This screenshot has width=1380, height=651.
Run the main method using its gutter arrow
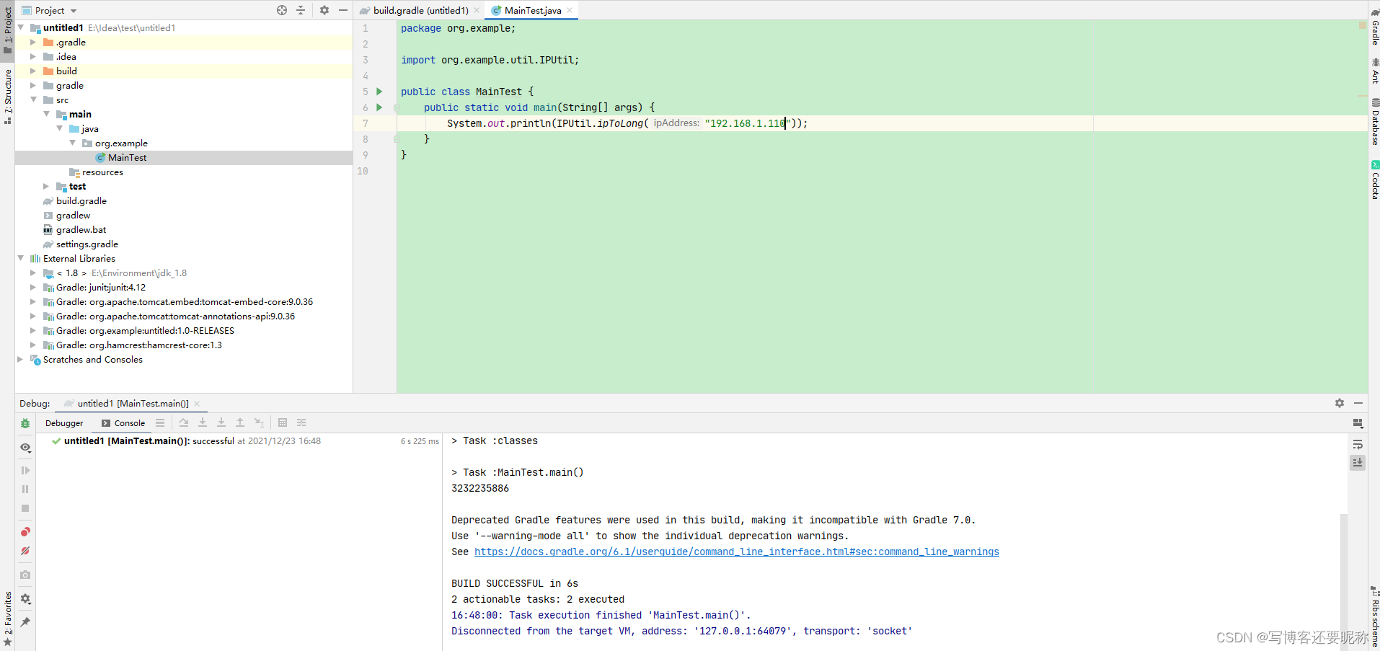pos(379,107)
